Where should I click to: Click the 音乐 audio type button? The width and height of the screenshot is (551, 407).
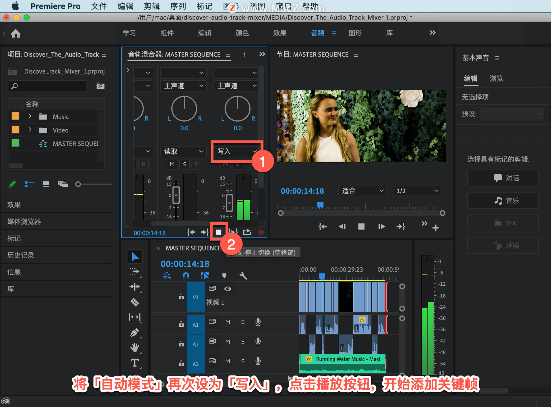(x=503, y=200)
